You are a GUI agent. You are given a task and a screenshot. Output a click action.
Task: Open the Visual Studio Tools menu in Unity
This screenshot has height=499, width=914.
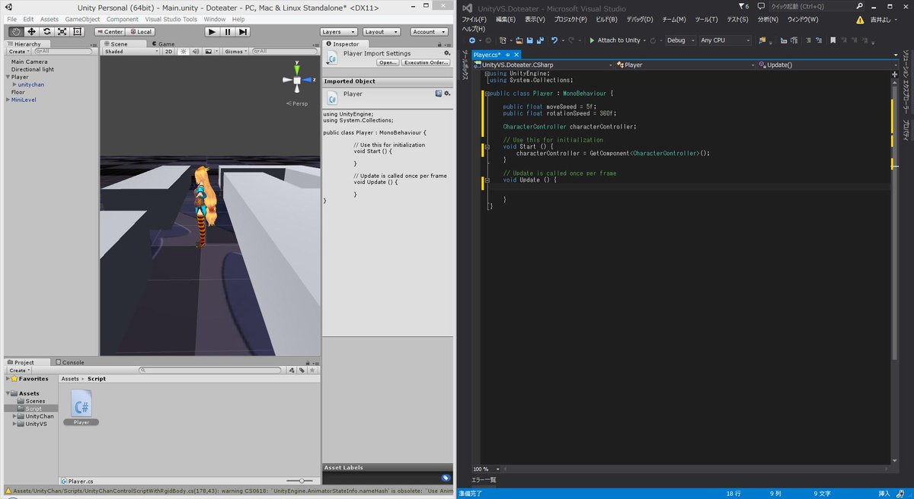coord(171,19)
